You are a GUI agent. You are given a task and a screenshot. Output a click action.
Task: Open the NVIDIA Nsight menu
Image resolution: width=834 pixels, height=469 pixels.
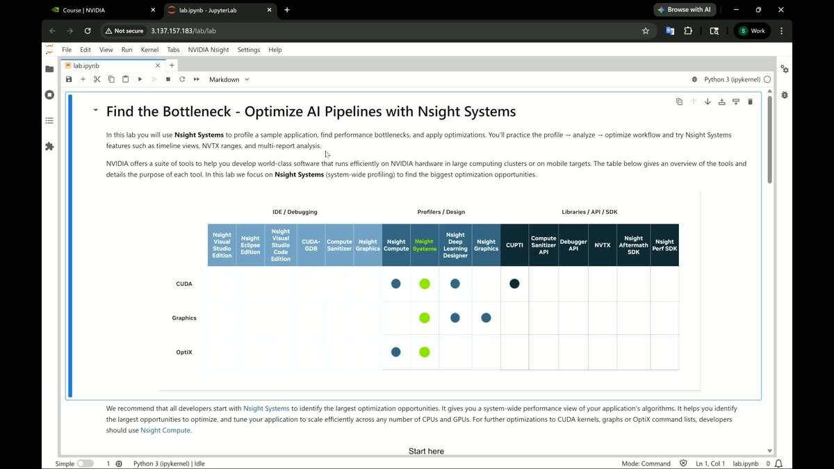coord(208,50)
